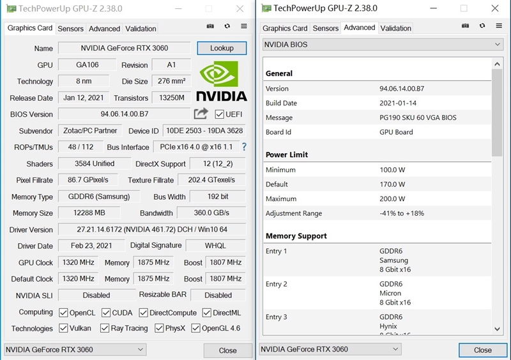Click the camera icon in right window
The height and width of the screenshot is (360, 511).
pos(466,26)
